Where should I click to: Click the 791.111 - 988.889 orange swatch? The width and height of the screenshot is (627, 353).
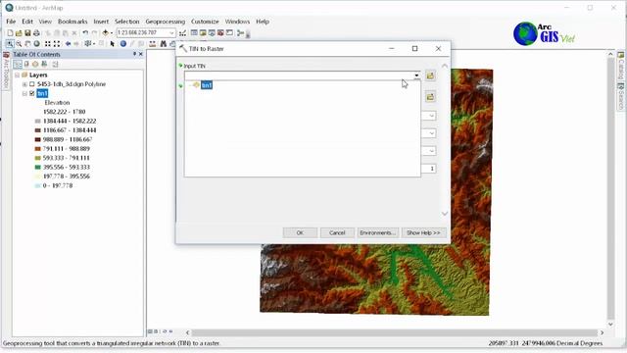coord(38,148)
